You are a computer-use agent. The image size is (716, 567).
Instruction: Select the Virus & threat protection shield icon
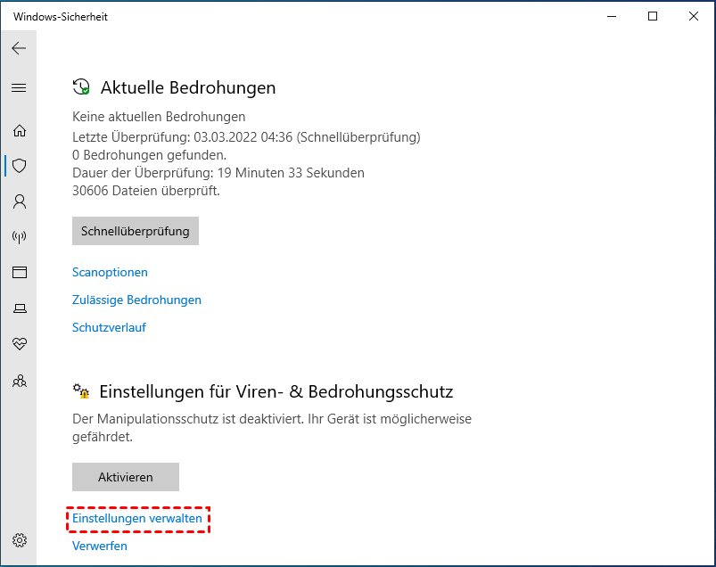(x=20, y=166)
